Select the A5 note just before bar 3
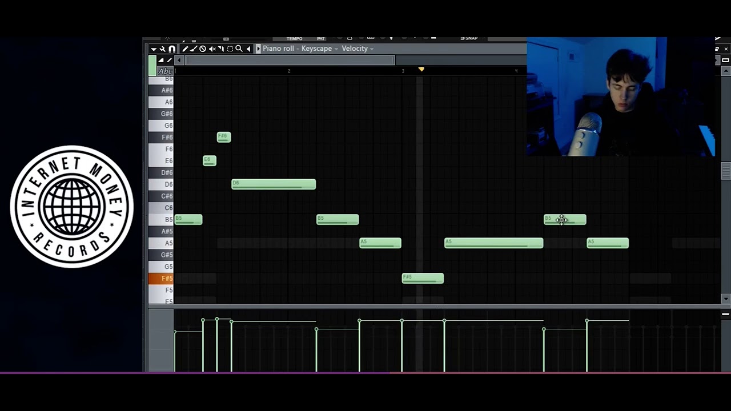 [380, 243]
